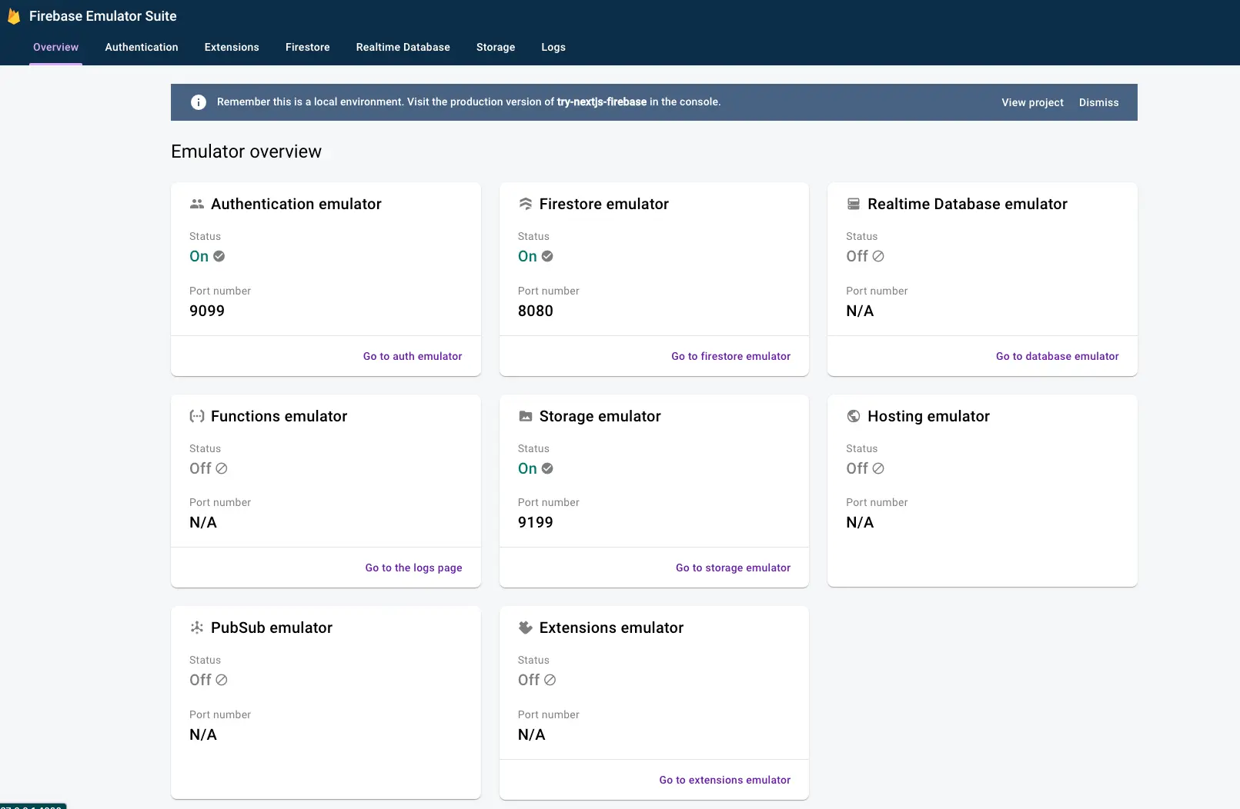Click Realtime Database emulator card title
This screenshot has height=809, width=1240.
point(968,204)
